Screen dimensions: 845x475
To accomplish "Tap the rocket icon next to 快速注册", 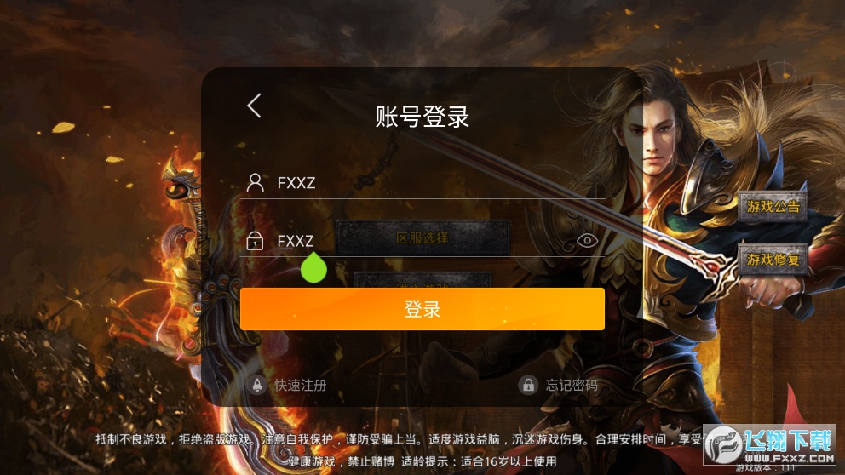I will 257,385.
